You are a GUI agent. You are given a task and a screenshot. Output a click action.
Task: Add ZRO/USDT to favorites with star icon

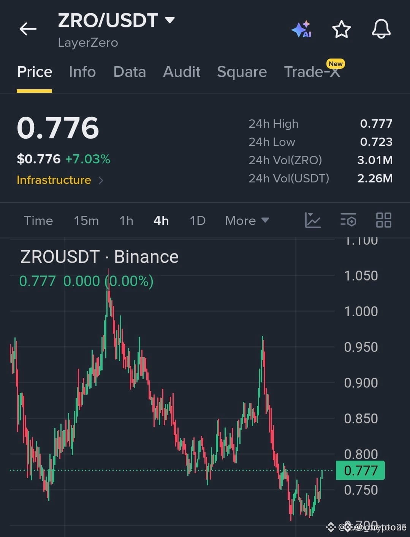click(x=341, y=29)
